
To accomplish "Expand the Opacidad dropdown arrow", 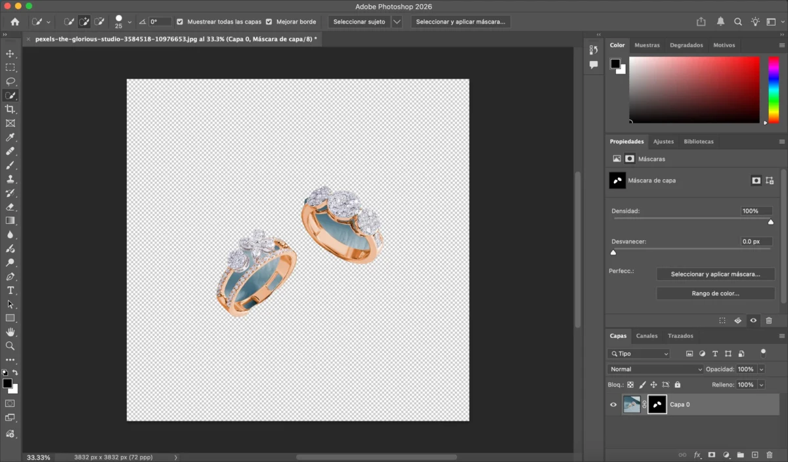I will click(761, 369).
